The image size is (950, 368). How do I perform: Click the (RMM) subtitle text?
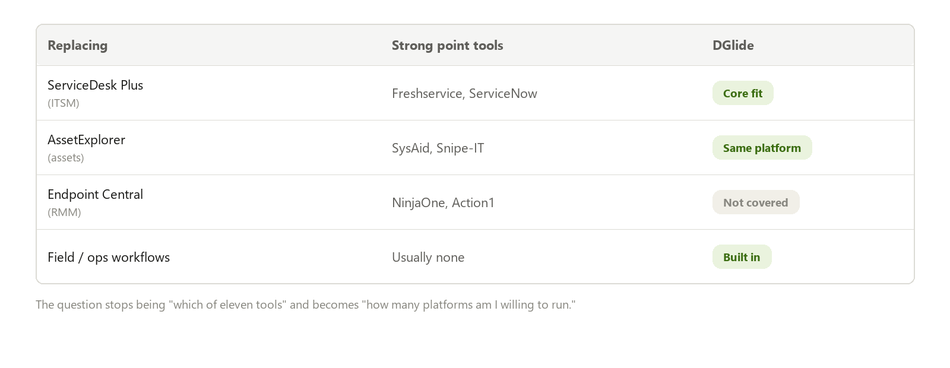[x=64, y=212]
